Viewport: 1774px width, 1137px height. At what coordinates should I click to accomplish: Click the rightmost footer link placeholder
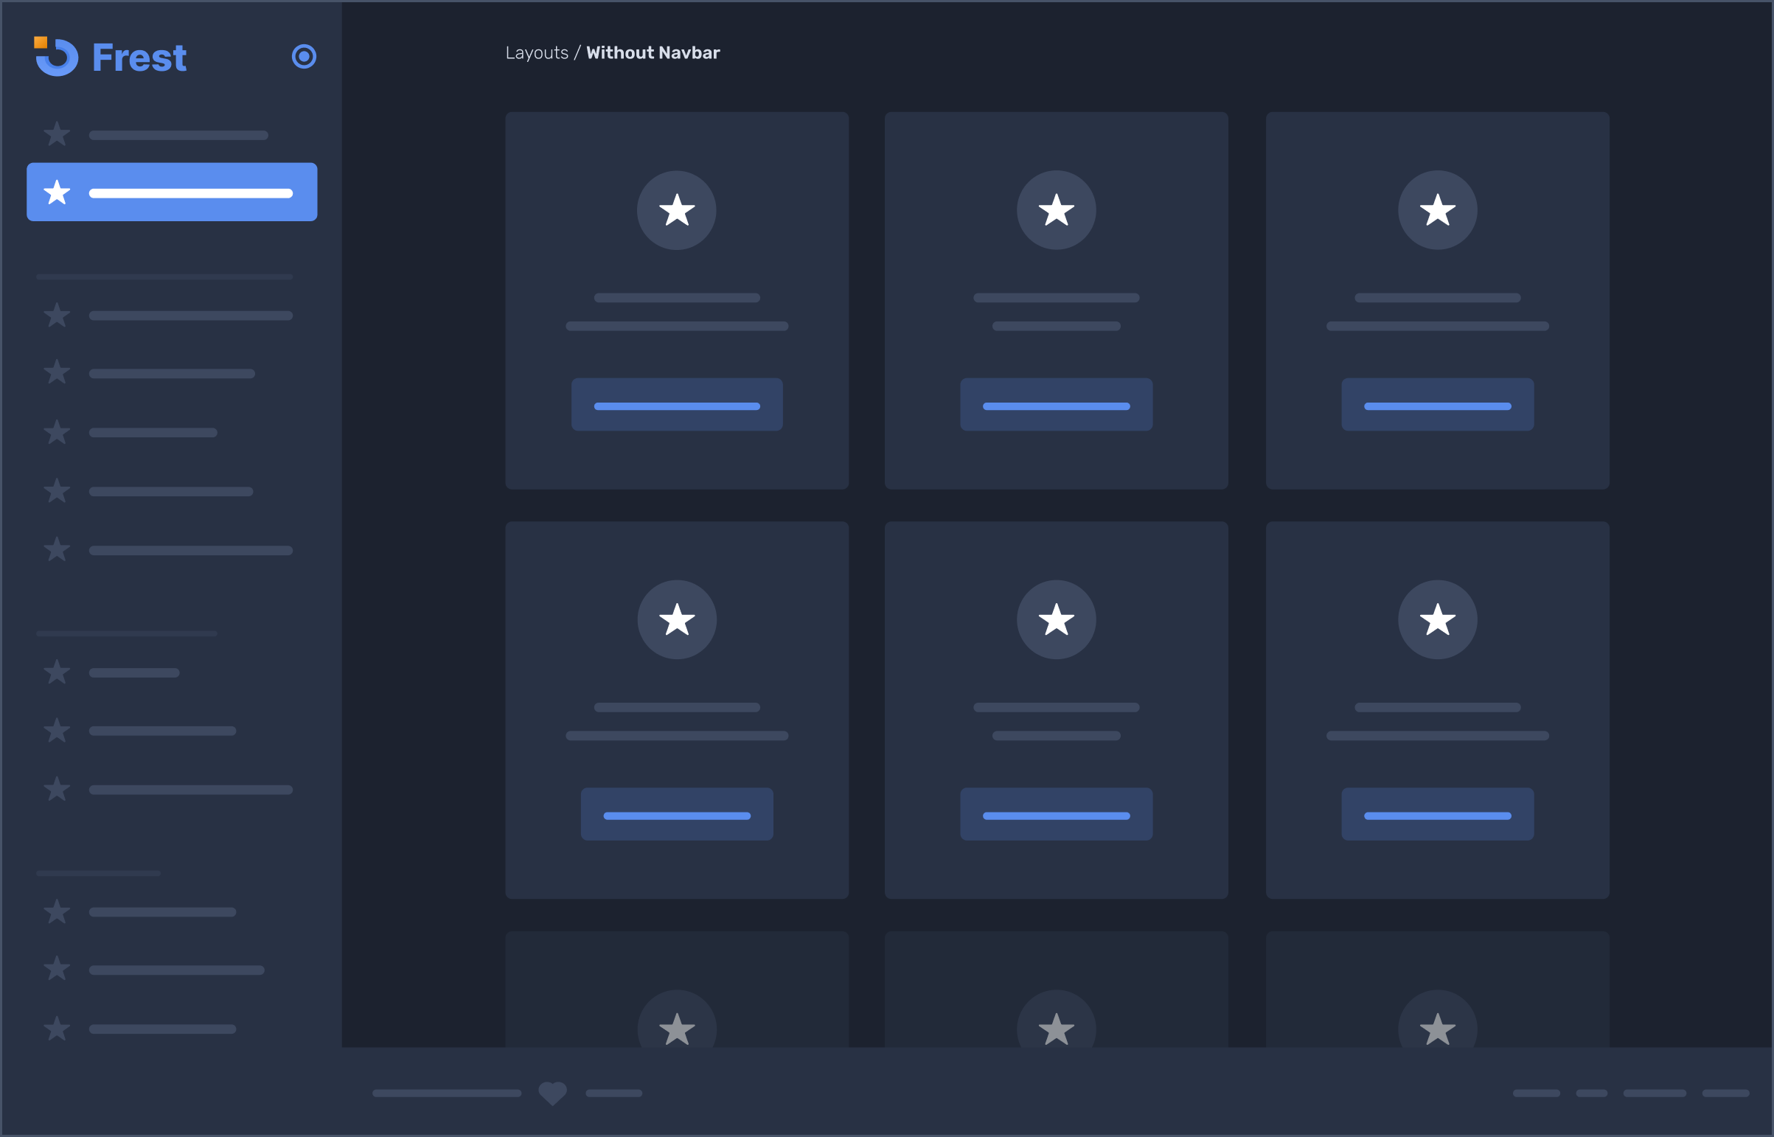click(x=1725, y=1093)
